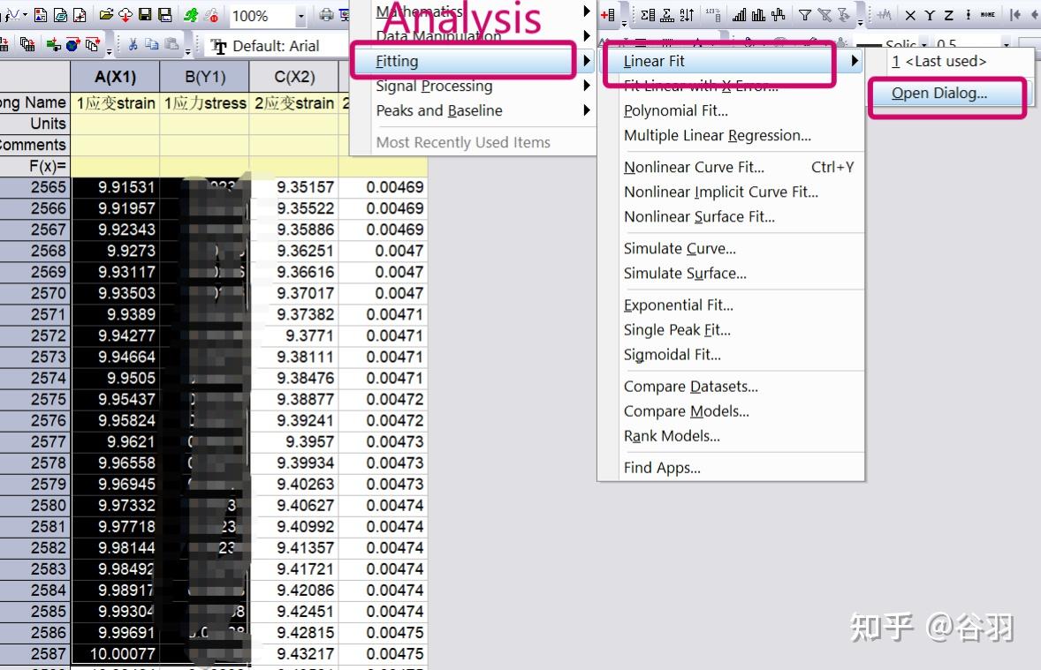
Task: Click Set Column Values icon
Action: pos(714,15)
